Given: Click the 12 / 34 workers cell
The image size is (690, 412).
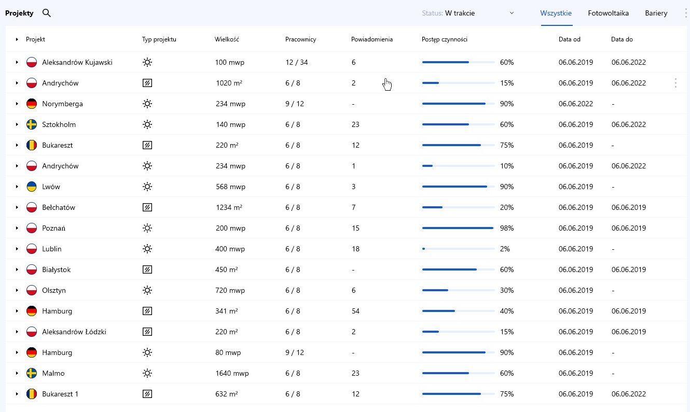Looking at the screenshot, I should click(297, 62).
